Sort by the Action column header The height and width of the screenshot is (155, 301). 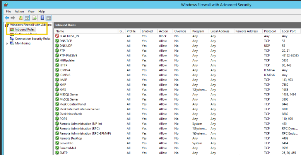click(165, 31)
